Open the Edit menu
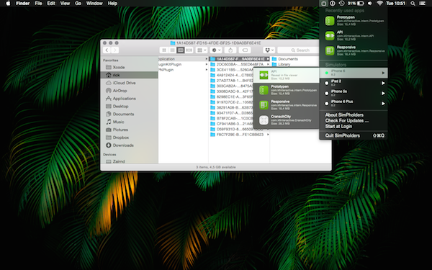432x270 pixels. [51, 4]
